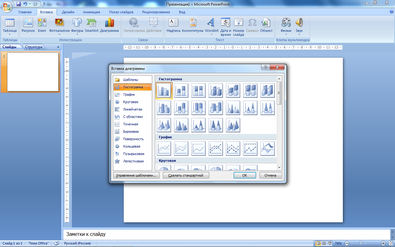Switch to slide sorter view icon
The height and width of the screenshot is (247, 395).
tap(324, 243)
